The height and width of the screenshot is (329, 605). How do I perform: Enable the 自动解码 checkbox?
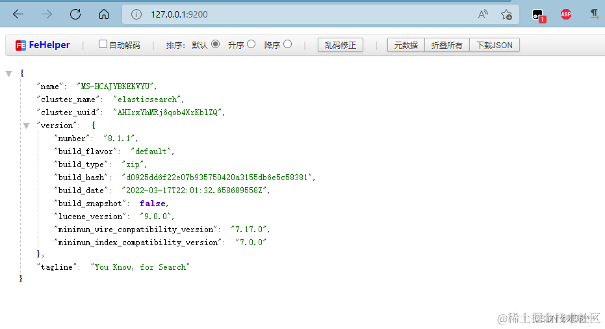[x=103, y=44]
